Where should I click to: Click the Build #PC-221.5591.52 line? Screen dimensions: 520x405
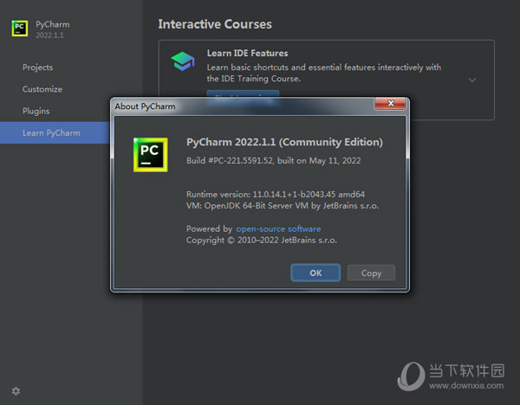[273, 161]
